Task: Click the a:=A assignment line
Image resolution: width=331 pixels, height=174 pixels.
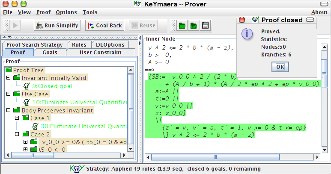Action: click(167, 91)
